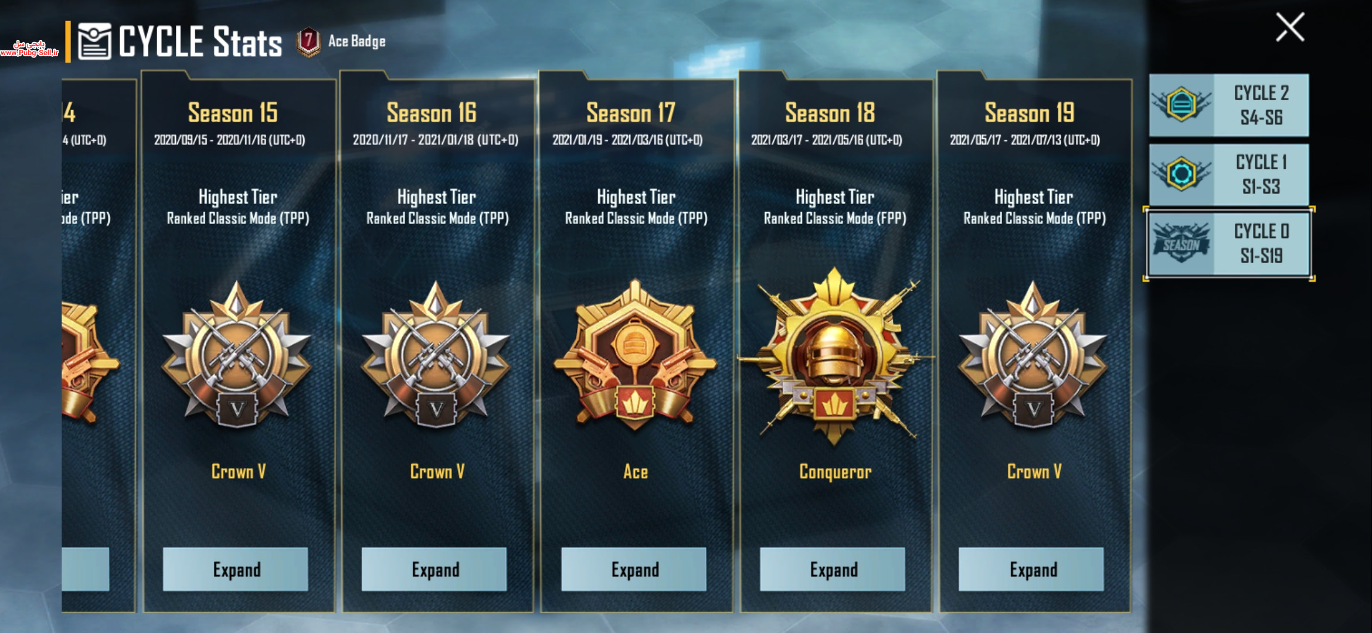This screenshot has width=1372, height=633.
Task: Click the Ace Badge icon
Action: pyautogui.click(x=308, y=42)
